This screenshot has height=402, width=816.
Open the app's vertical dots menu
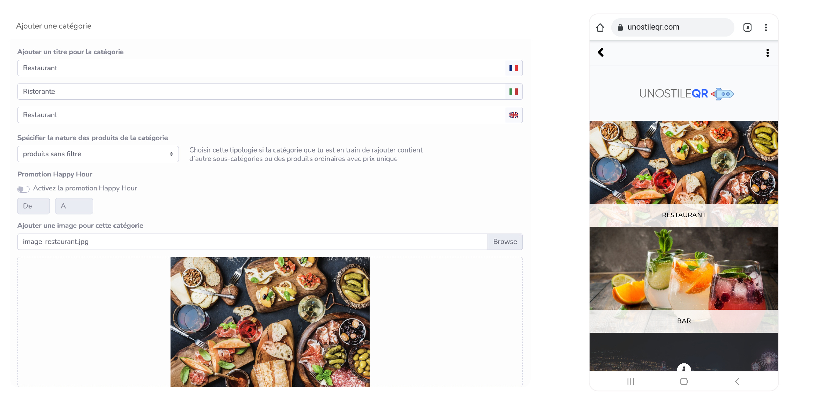[x=768, y=53]
